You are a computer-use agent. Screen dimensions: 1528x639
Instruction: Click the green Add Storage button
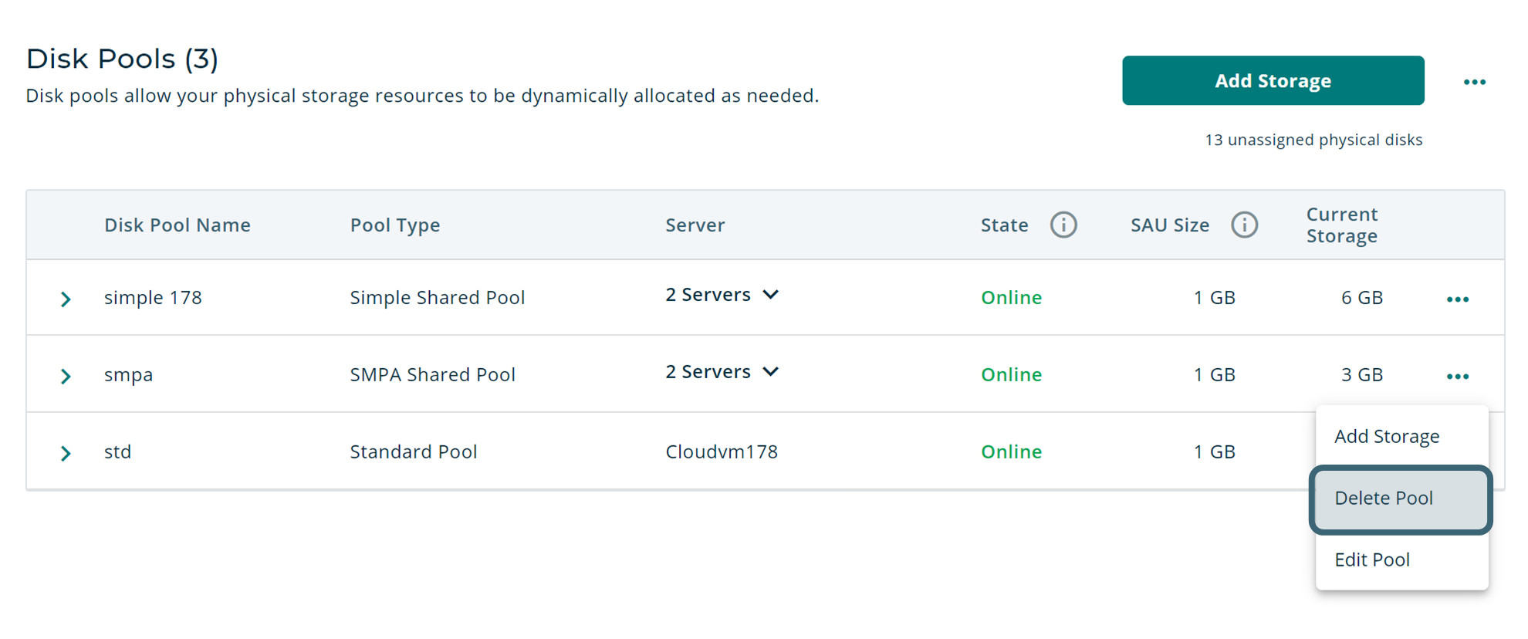1273,80
